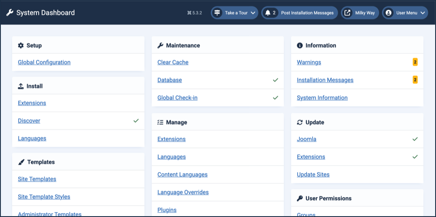The height and width of the screenshot is (217, 436).
Task: Click the gear icon in Setup header
Action: pyautogui.click(x=21, y=45)
